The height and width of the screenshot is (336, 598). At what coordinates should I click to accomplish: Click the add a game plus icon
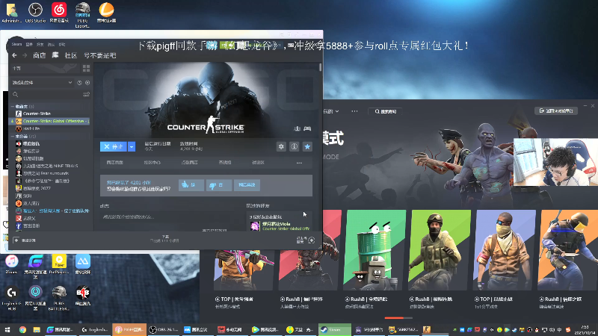pos(16,240)
